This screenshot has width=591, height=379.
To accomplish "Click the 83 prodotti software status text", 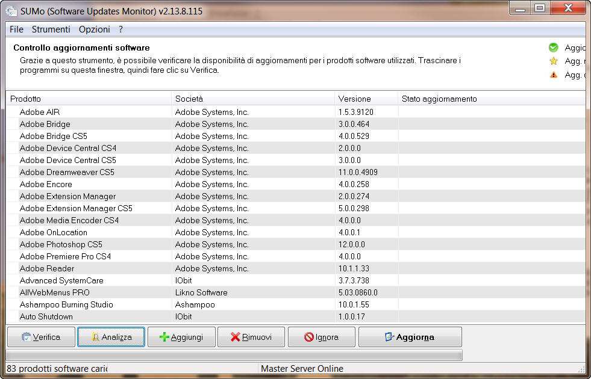I will pyautogui.click(x=57, y=368).
